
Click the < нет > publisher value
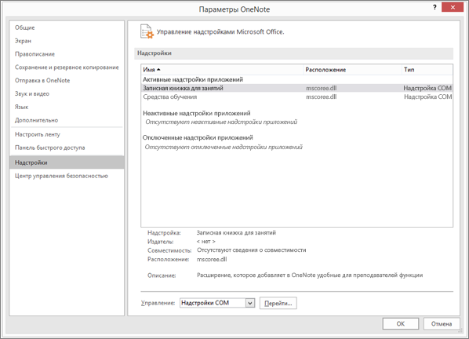(x=205, y=242)
